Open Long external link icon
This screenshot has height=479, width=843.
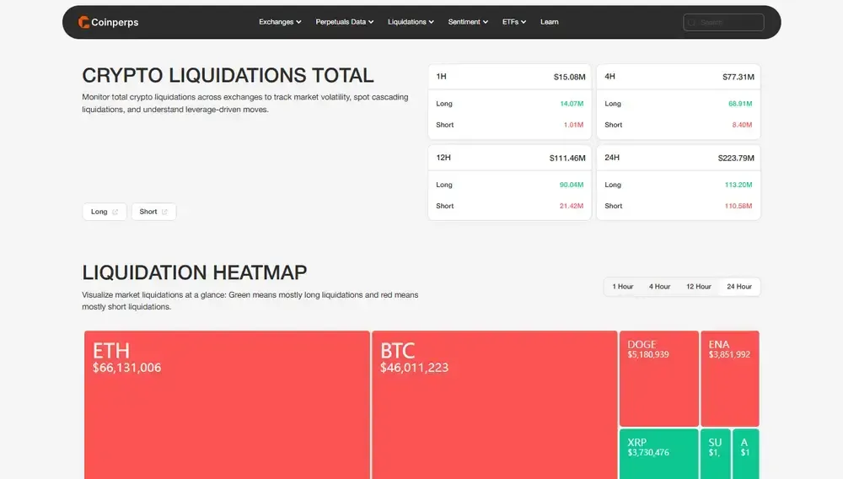point(115,212)
